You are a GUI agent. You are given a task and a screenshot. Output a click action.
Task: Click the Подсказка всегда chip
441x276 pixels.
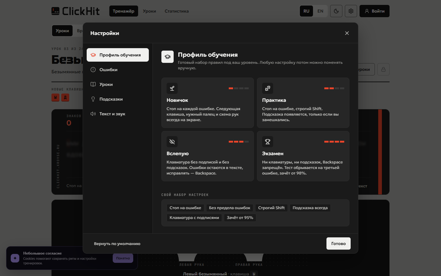[x=310, y=208]
